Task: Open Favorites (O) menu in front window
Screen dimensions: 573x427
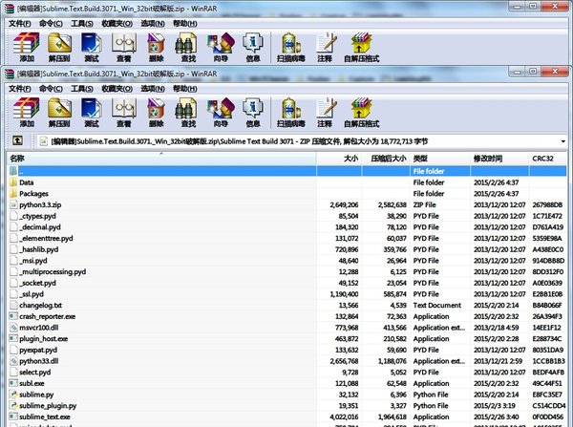Action: point(117,89)
